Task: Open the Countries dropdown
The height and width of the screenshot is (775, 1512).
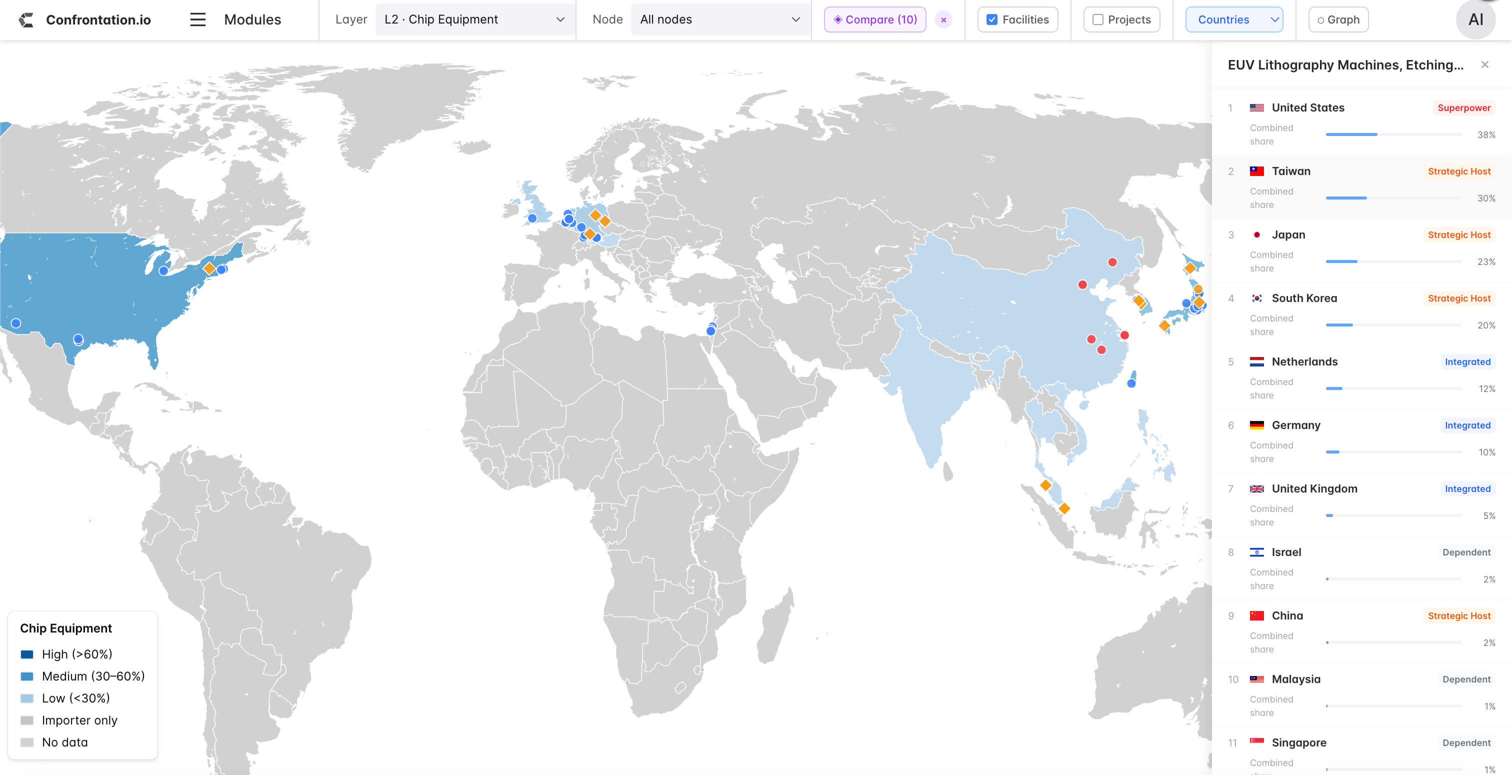Action: (1234, 19)
